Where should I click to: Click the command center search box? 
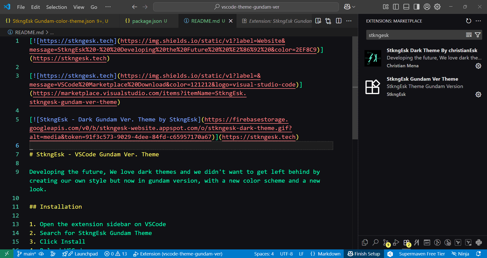coord(246,7)
